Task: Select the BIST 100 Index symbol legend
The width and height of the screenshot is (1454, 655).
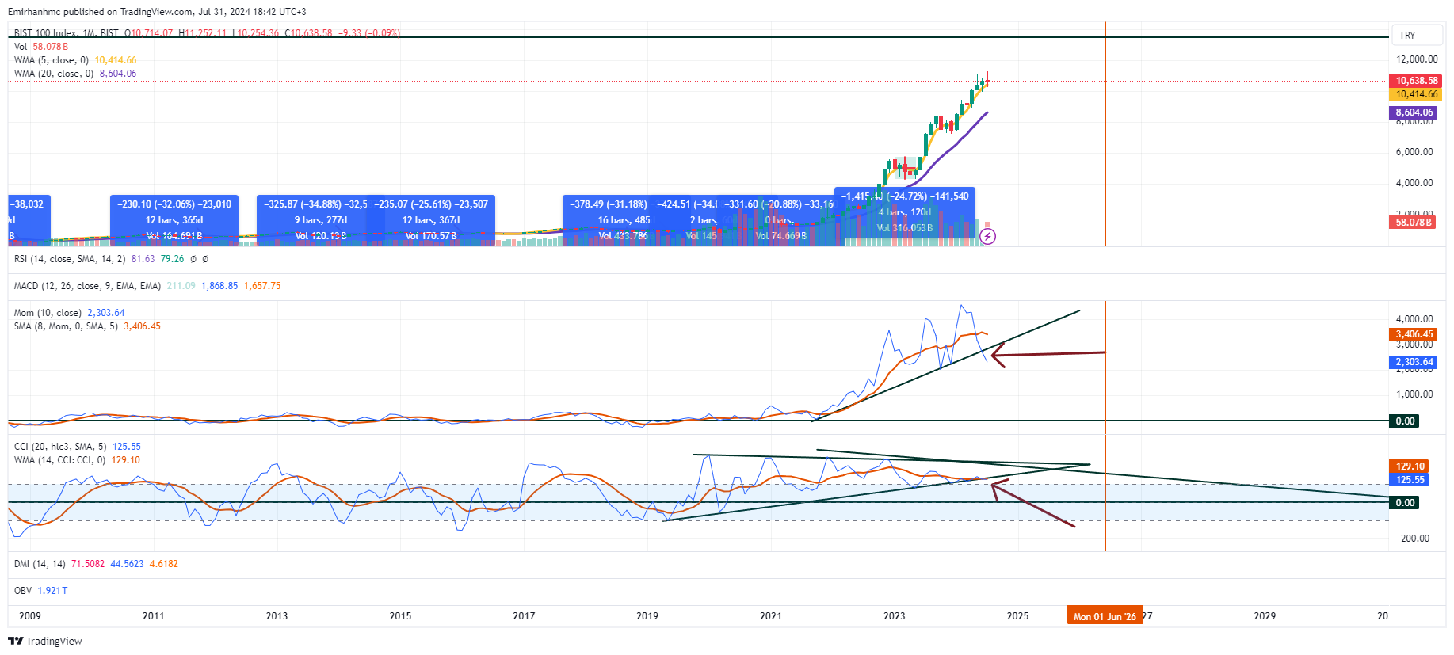Action: point(207,33)
